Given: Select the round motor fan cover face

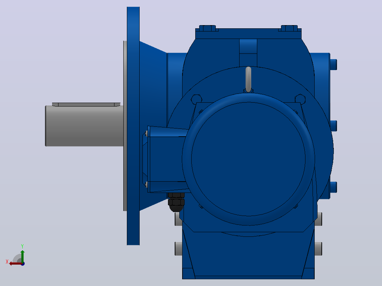Looking at the screenshot, I should pyautogui.click(x=248, y=159).
